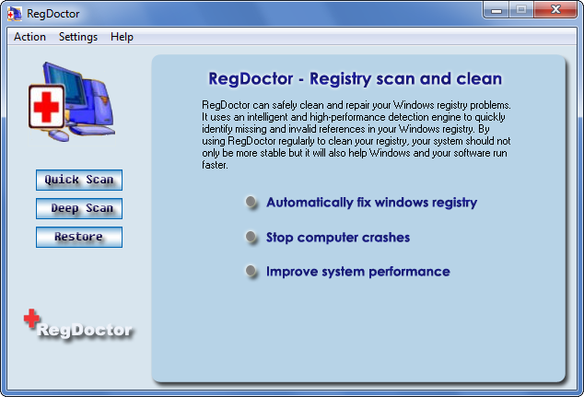Image resolution: width=584 pixels, height=397 pixels.
Task: Close the RegDoctor window
Action: click(x=555, y=10)
